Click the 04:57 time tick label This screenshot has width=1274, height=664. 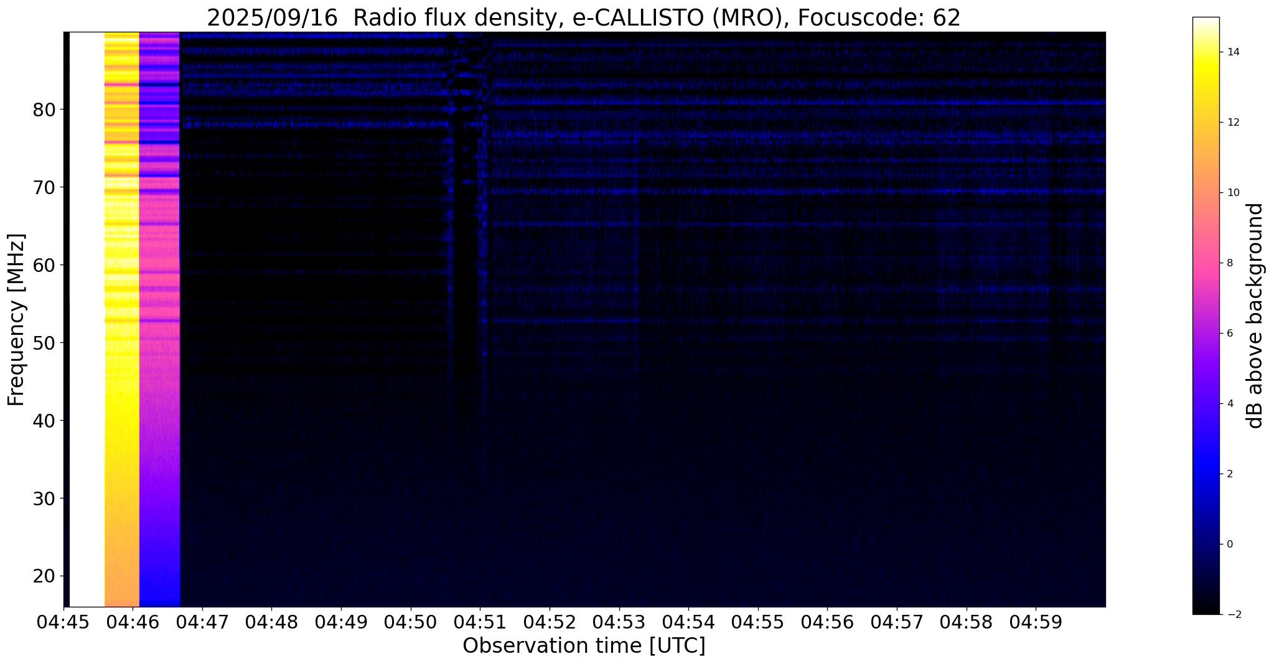pyautogui.click(x=897, y=622)
